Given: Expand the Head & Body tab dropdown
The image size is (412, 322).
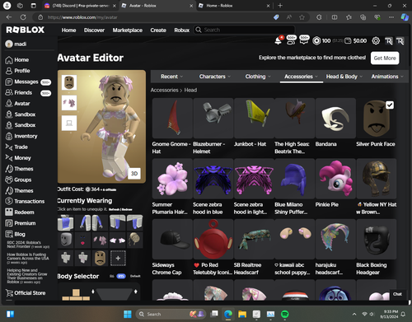Looking at the screenshot, I should click(x=344, y=77).
